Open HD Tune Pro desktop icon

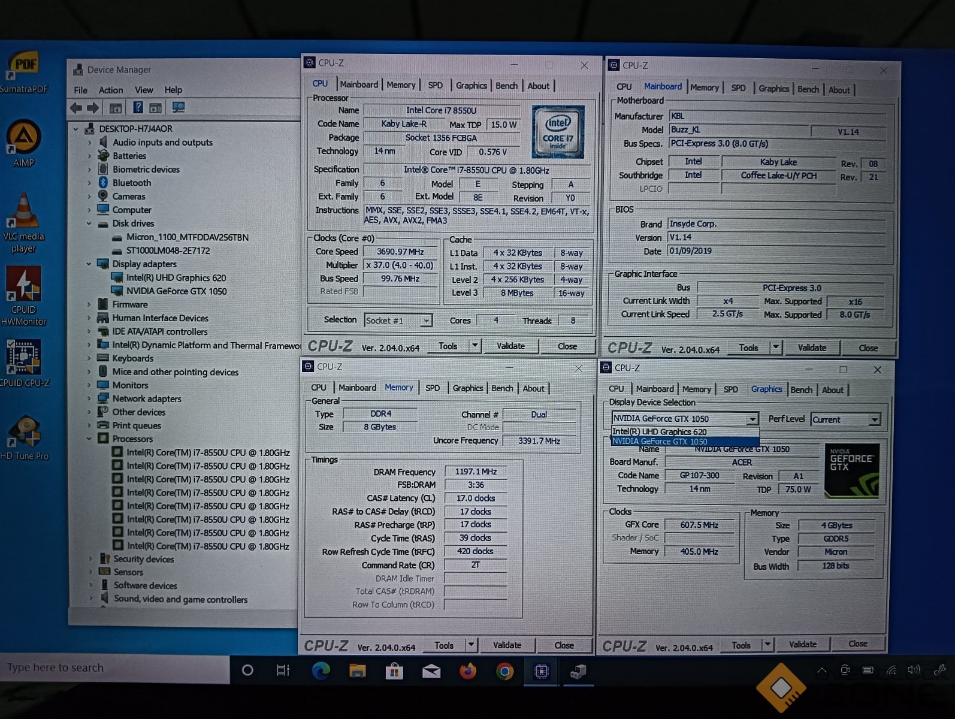pyautogui.click(x=24, y=437)
